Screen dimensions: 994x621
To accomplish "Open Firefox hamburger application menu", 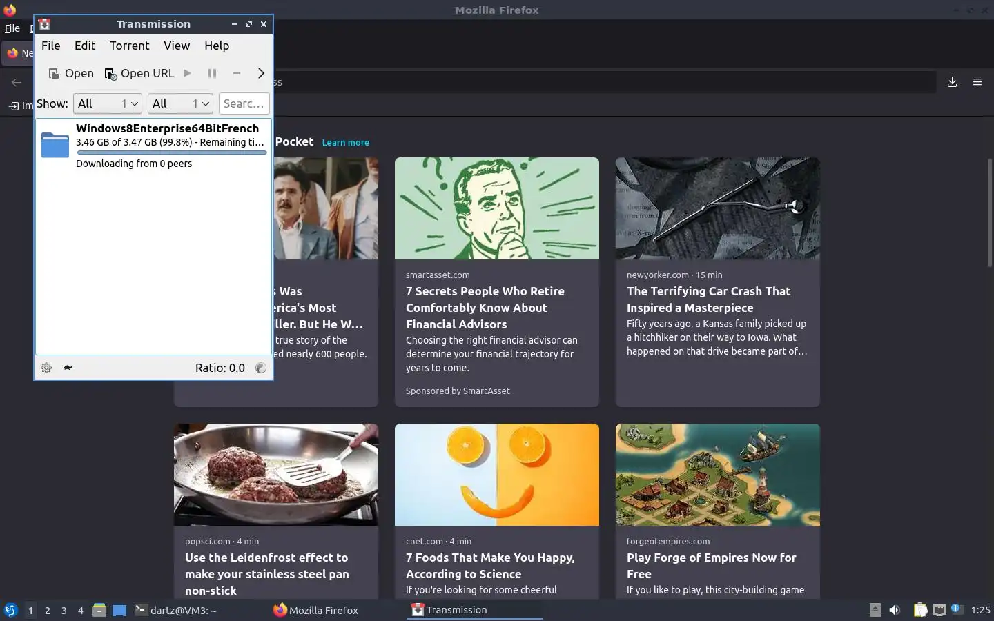I will (977, 82).
